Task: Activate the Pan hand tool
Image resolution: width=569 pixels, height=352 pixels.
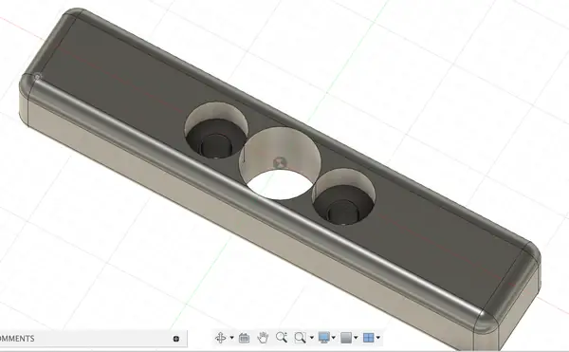Action: coord(263,338)
